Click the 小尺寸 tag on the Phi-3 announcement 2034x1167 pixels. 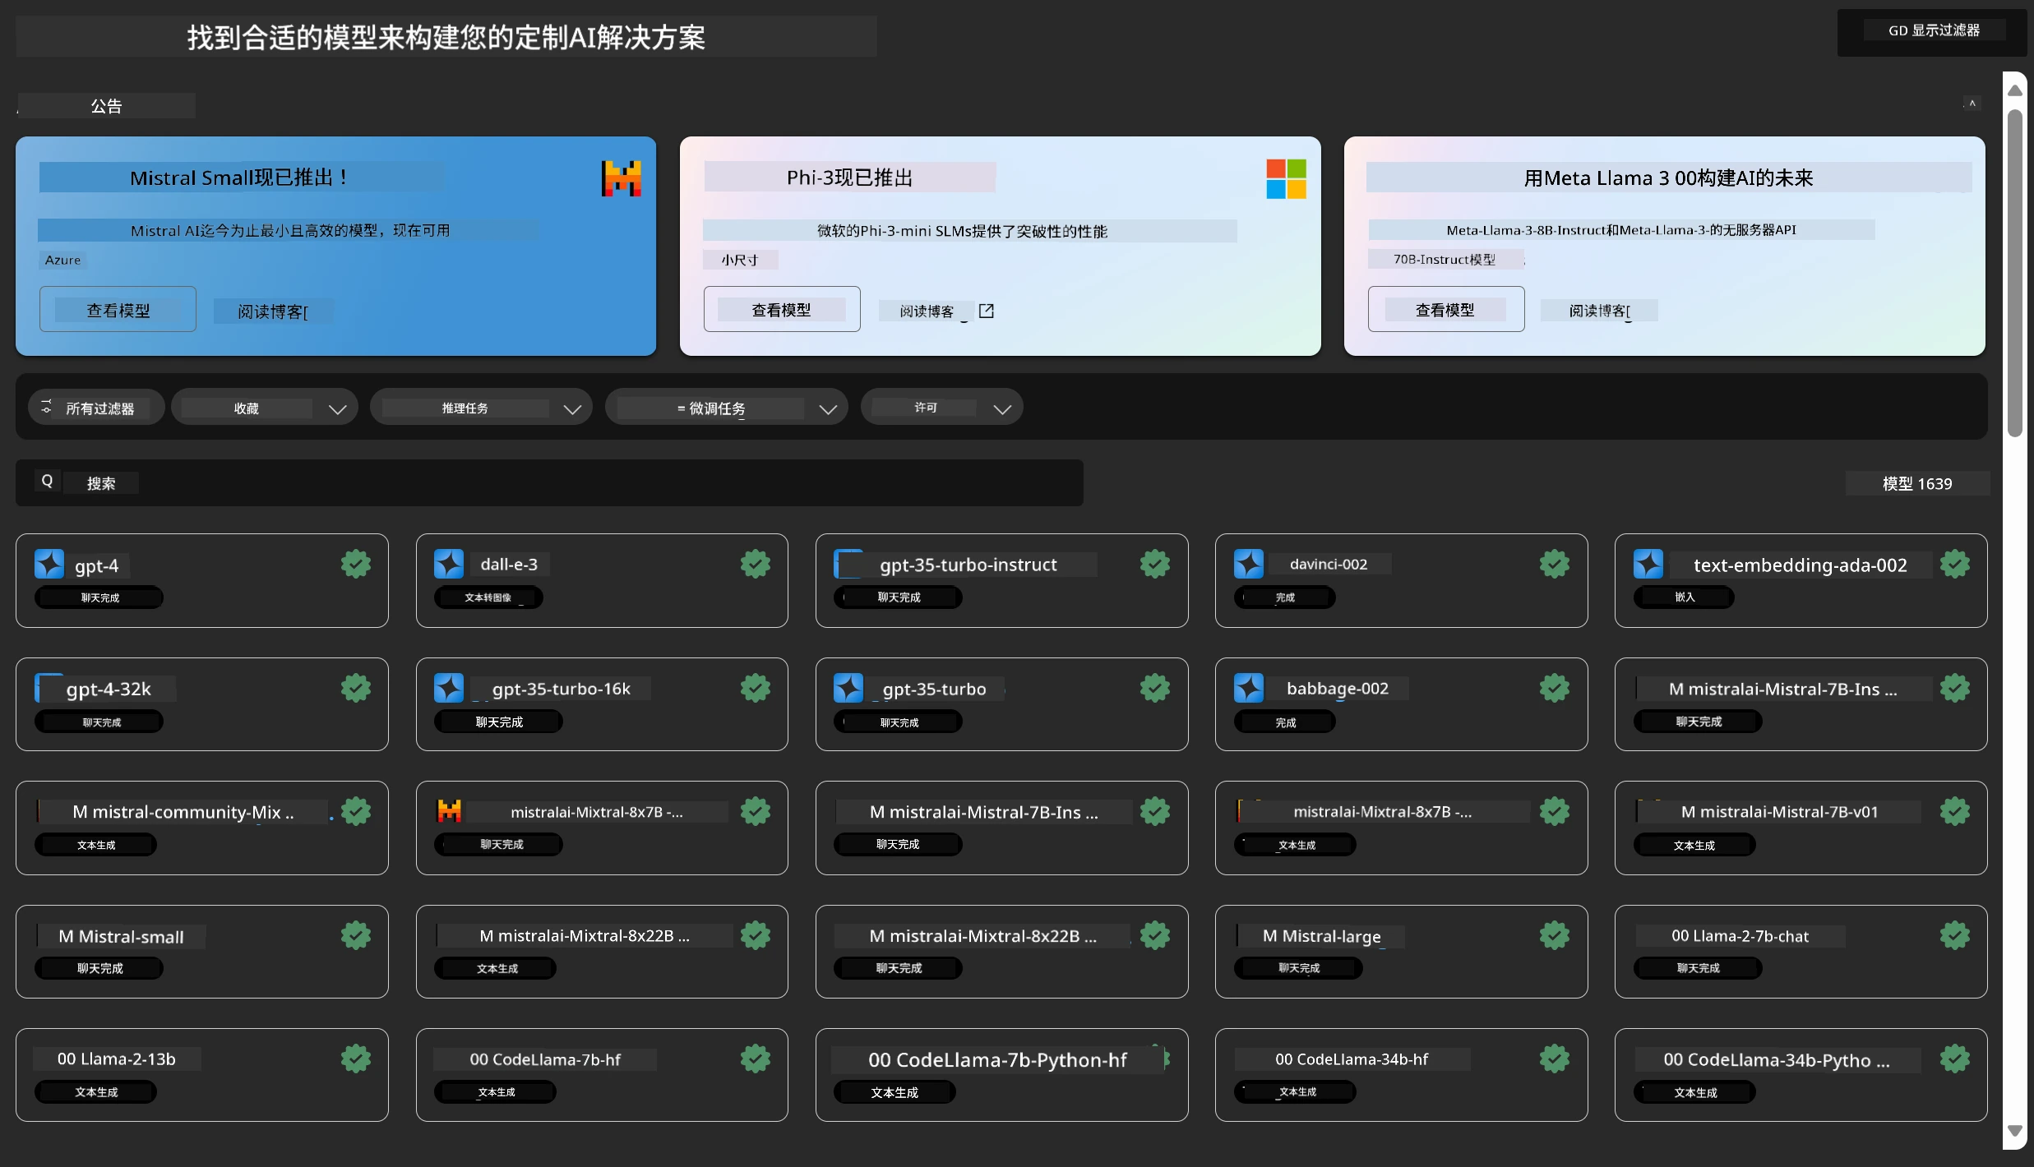click(x=740, y=260)
